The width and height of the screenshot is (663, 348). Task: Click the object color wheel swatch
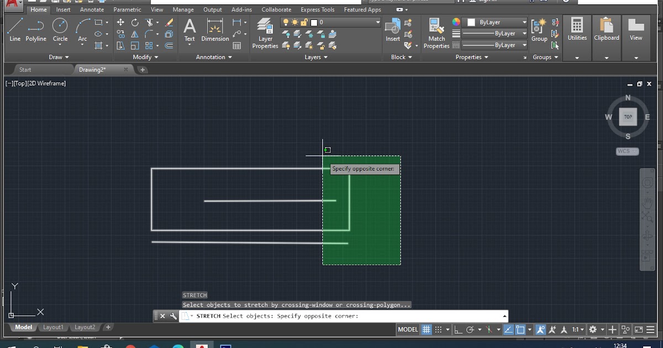pyautogui.click(x=456, y=22)
